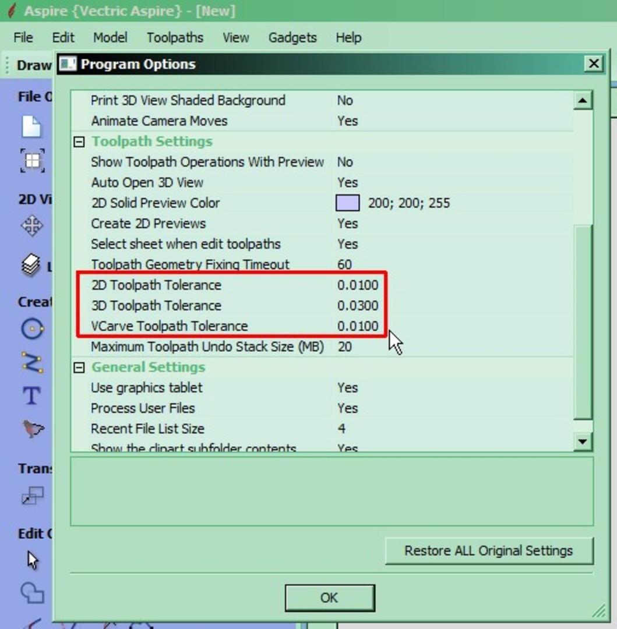The width and height of the screenshot is (617, 629).
Task: Toggle Select sheet when edit toolpaths value
Action: coord(347,244)
